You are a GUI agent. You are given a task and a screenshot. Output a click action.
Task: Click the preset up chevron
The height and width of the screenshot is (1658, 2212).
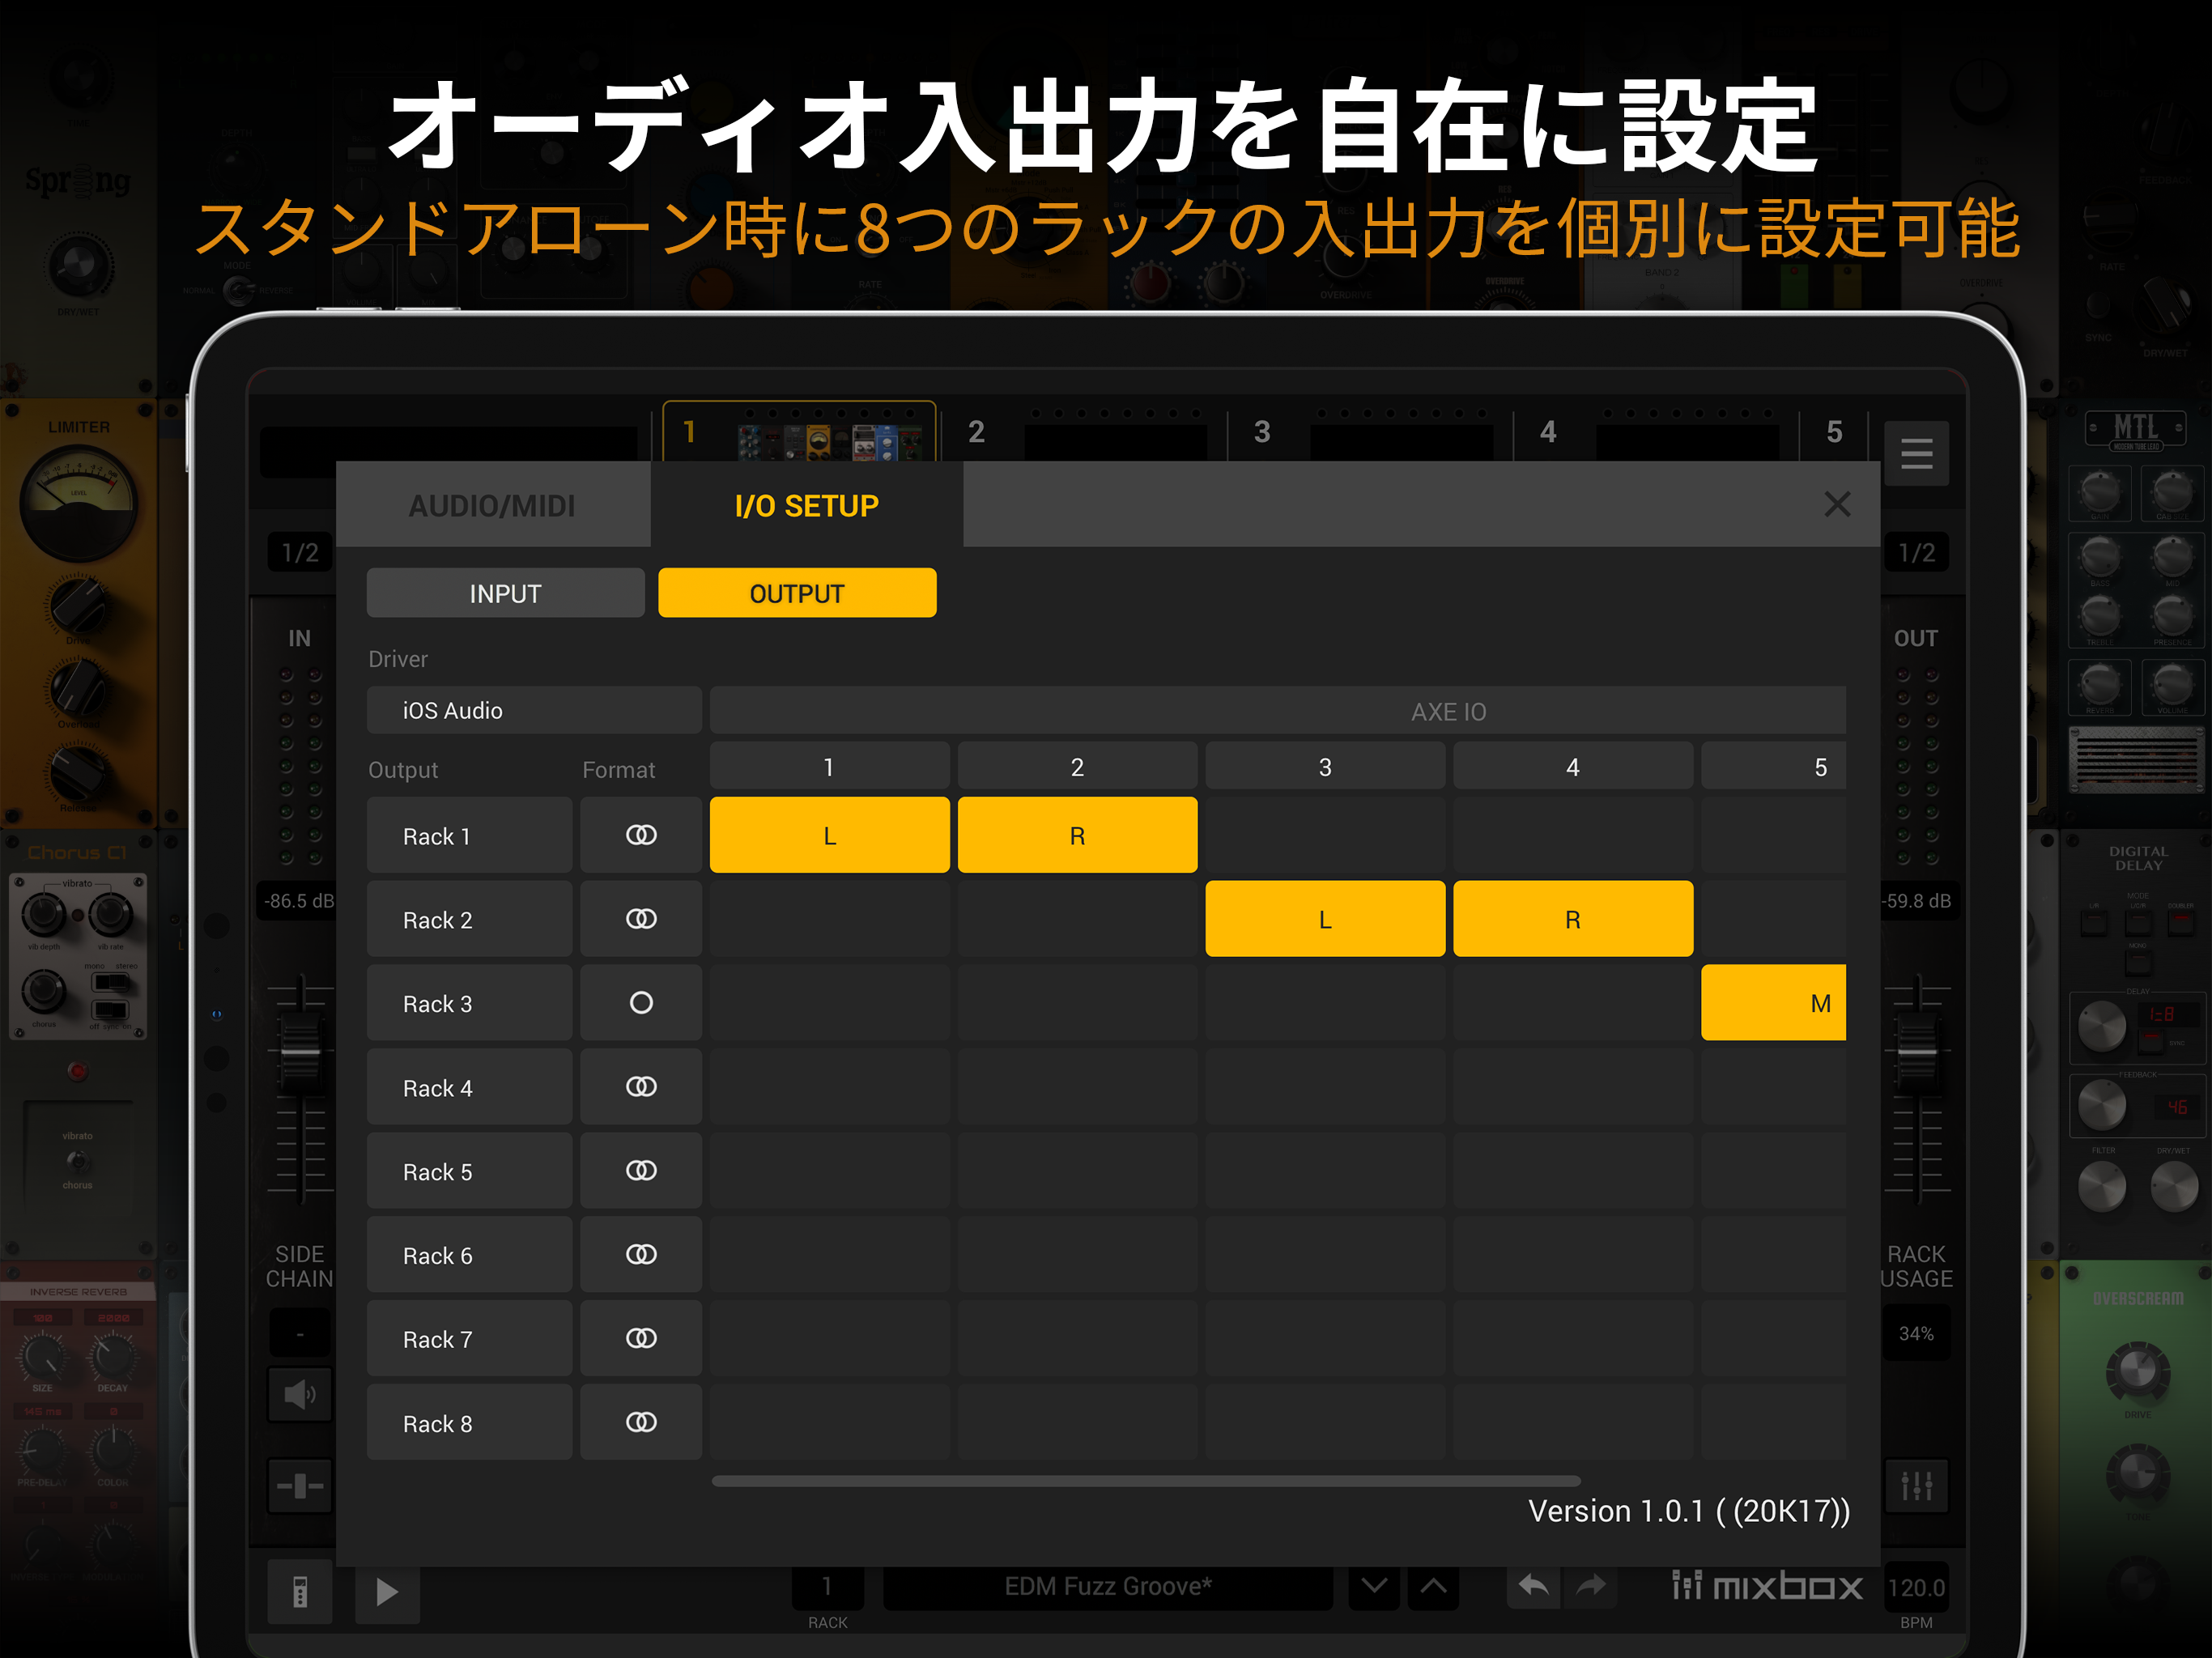1433,1586
